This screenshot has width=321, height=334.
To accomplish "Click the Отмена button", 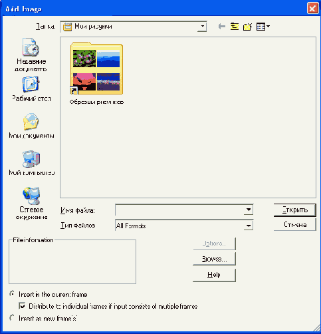I will (294, 225).
